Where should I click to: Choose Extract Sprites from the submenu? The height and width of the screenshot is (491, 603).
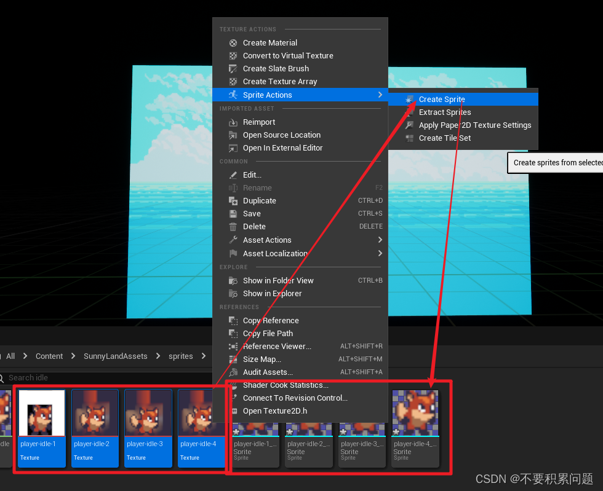(x=463, y=112)
